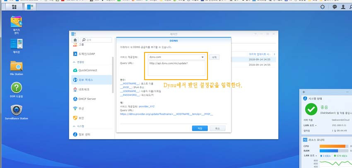
Task: Launch Surveillance Station from the desktop
Action: pos(17,110)
